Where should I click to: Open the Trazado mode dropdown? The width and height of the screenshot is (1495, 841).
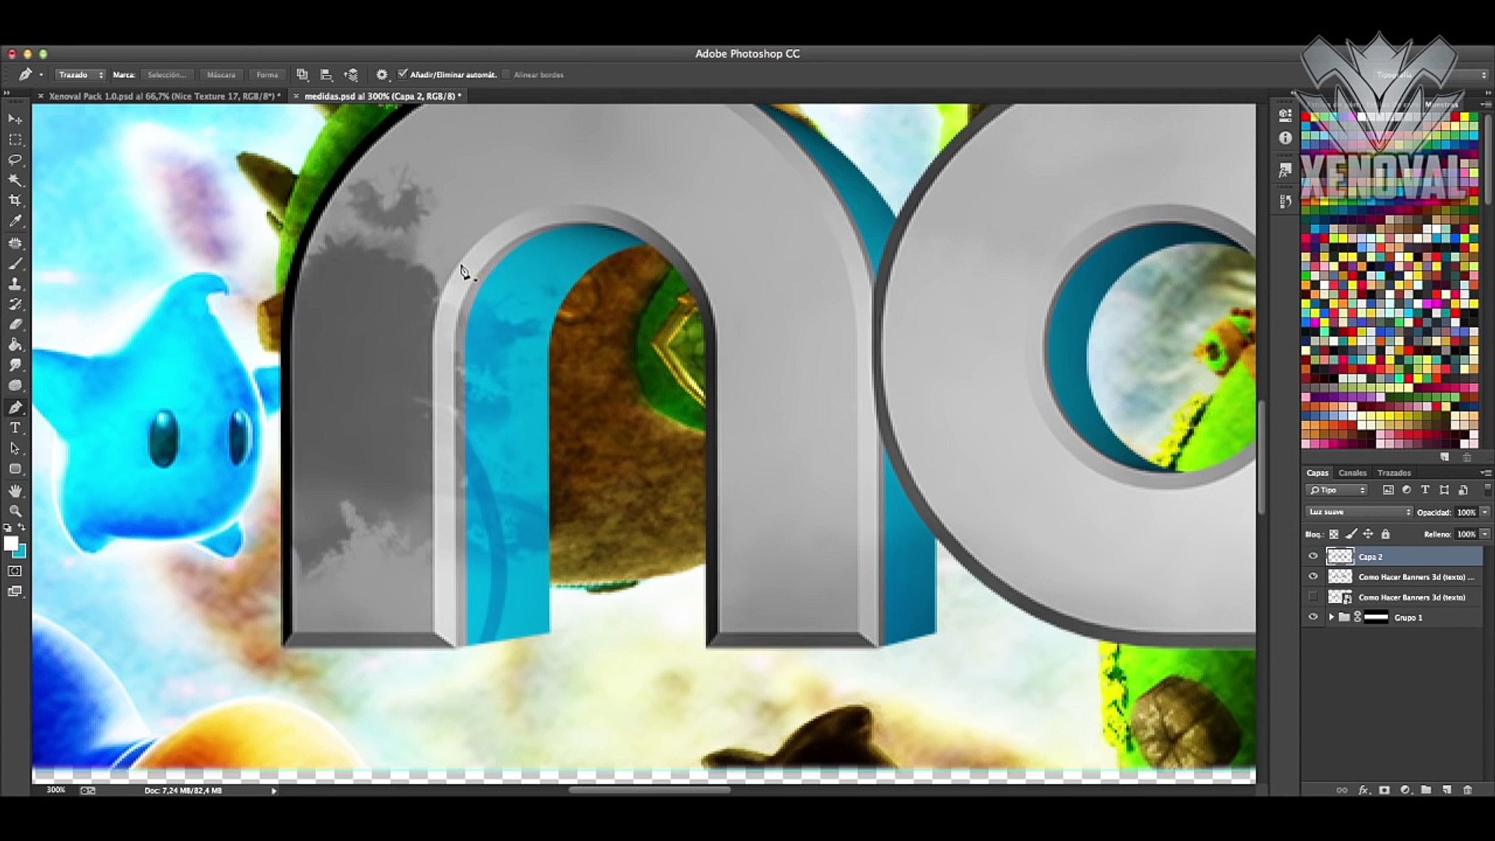click(81, 75)
